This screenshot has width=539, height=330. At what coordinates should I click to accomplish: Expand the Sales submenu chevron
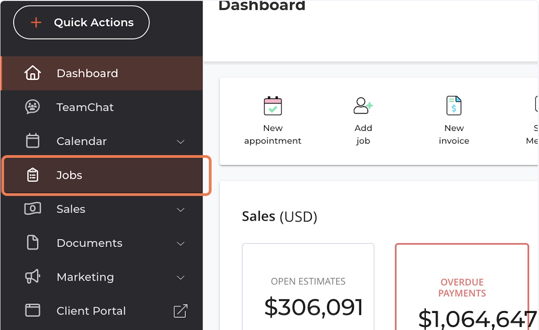[x=181, y=209]
